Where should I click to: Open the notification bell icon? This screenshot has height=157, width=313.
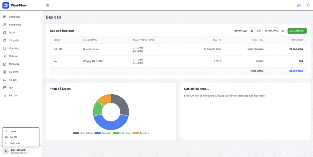tap(308, 5)
